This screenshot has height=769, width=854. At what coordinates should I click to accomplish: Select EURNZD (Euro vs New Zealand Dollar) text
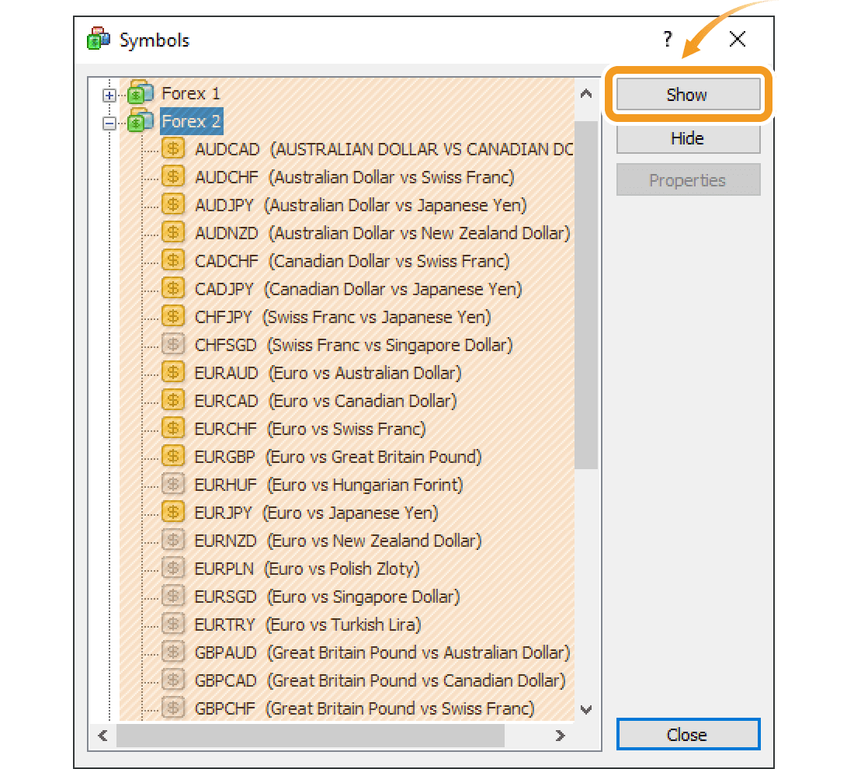(x=338, y=541)
